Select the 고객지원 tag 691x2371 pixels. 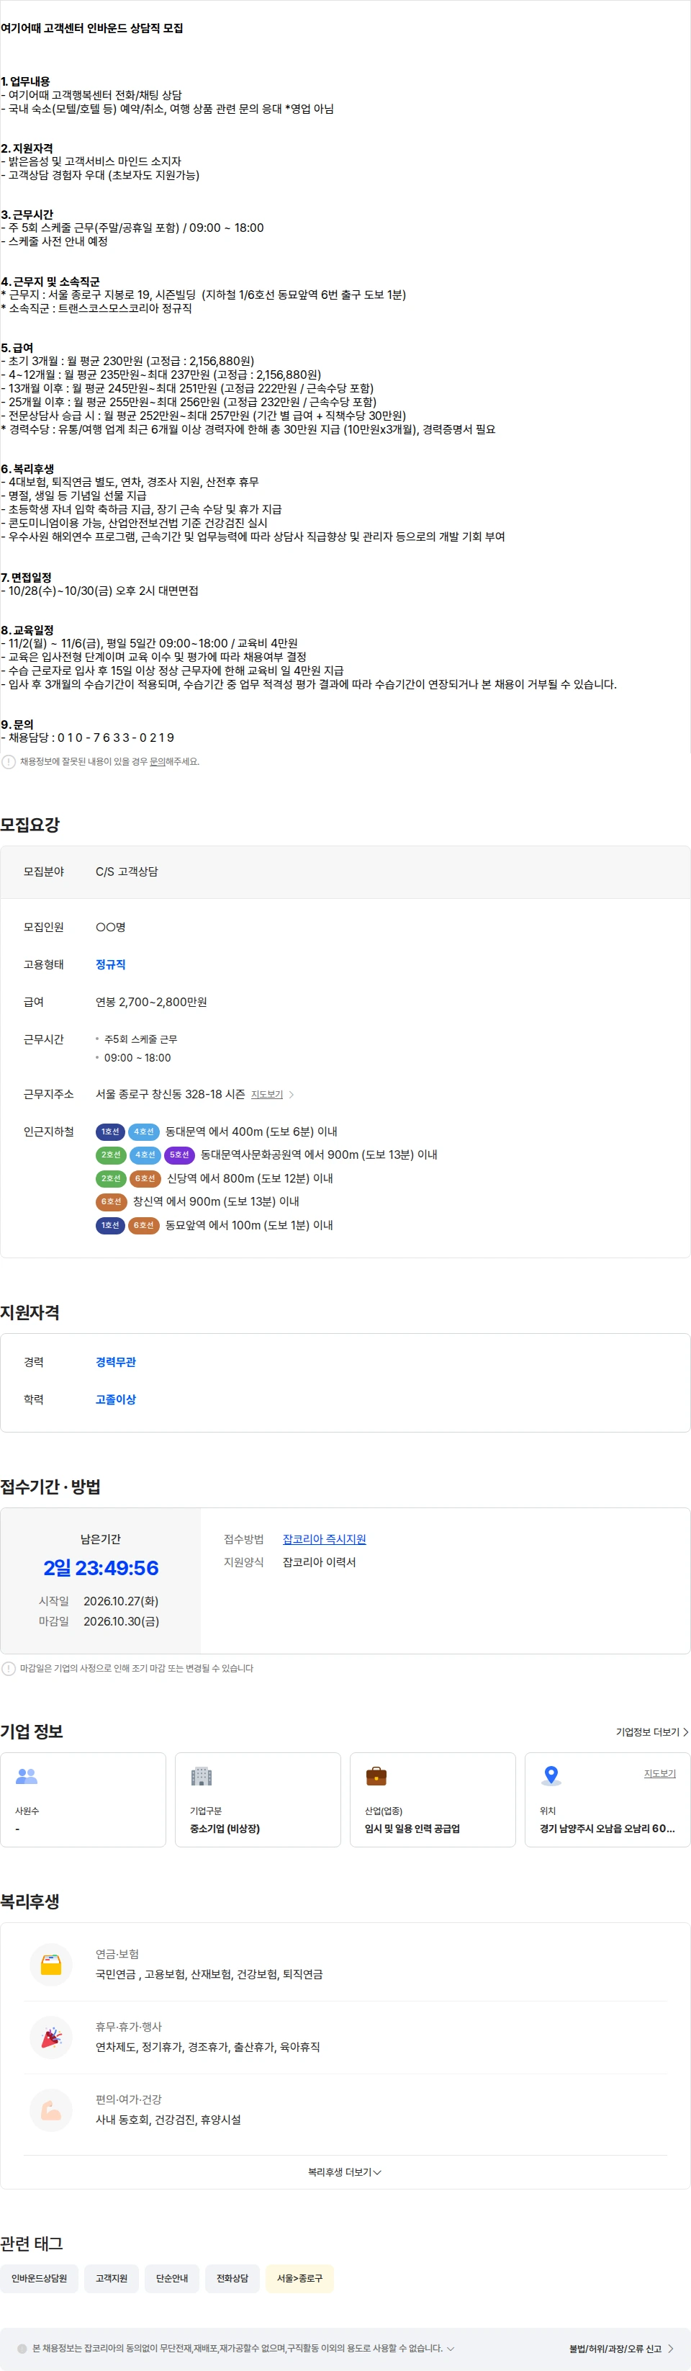[112, 2278]
